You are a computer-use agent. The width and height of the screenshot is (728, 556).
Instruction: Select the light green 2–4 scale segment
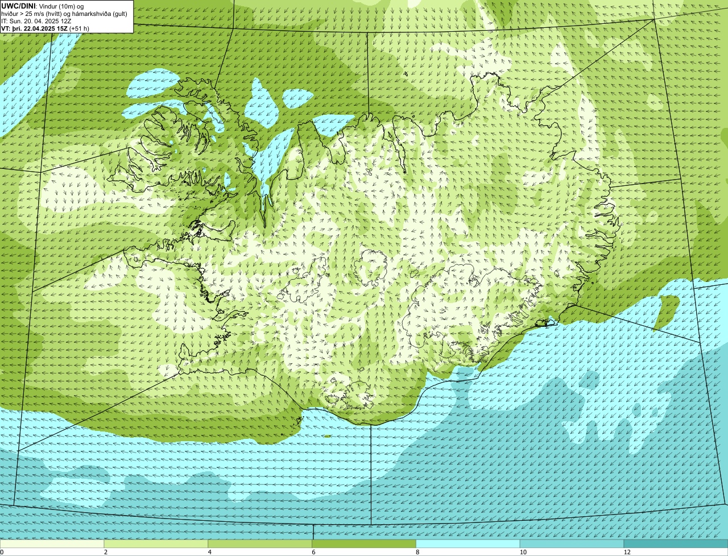(156, 544)
